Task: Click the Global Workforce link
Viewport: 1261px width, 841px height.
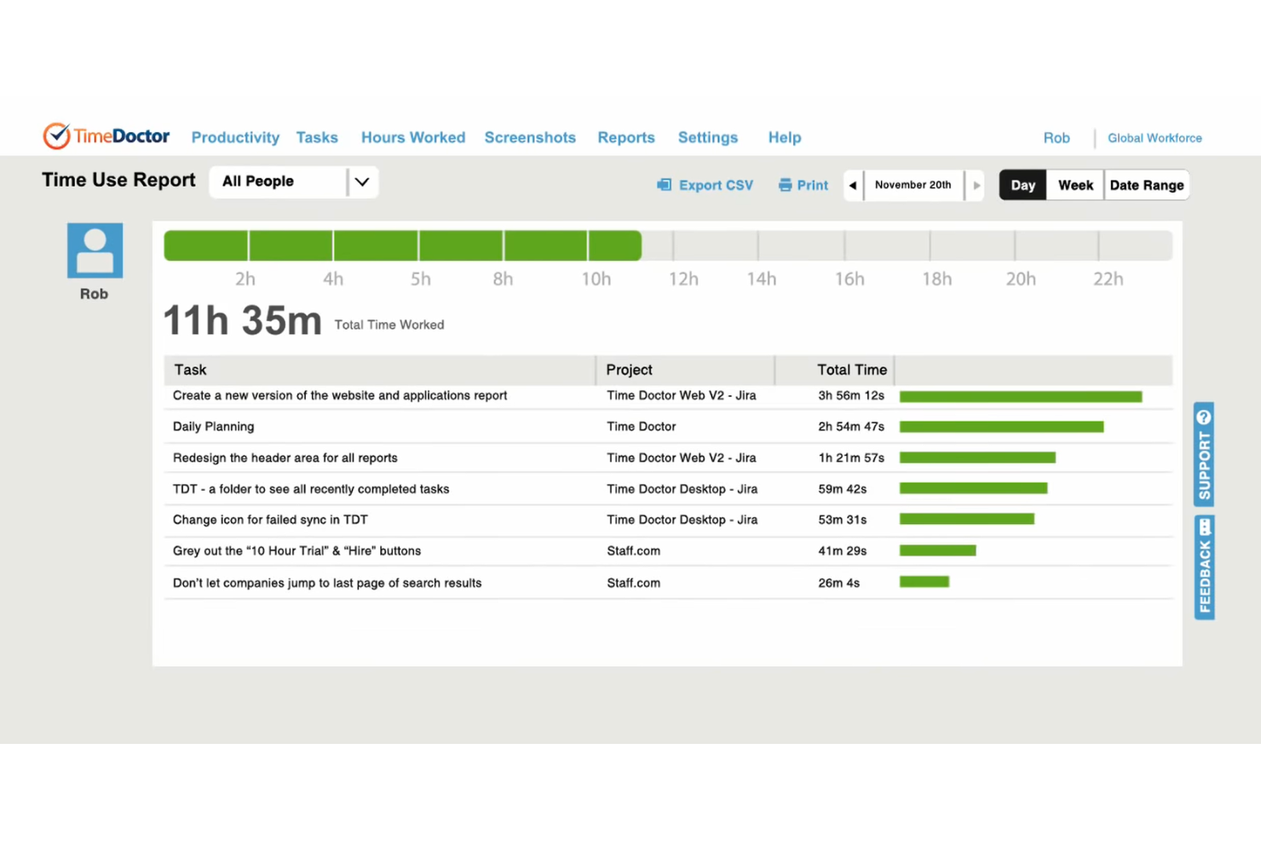Action: click(1154, 138)
